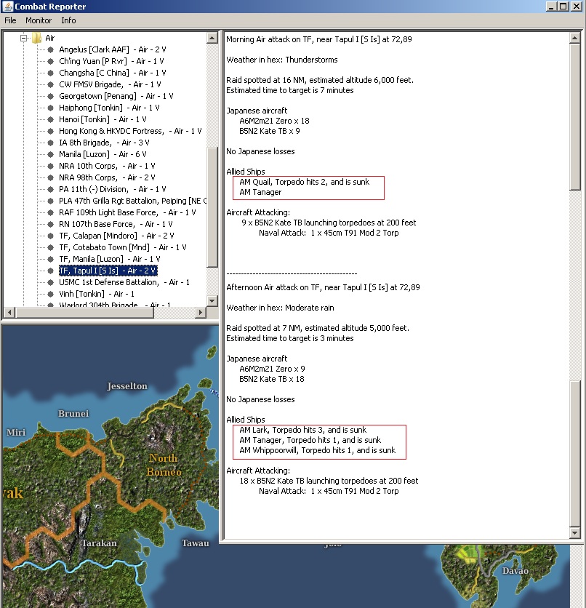Image resolution: width=586 pixels, height=608 pixels.
Task: Click tree list horizontal scrollbar thumb
Action: (84, 312)
